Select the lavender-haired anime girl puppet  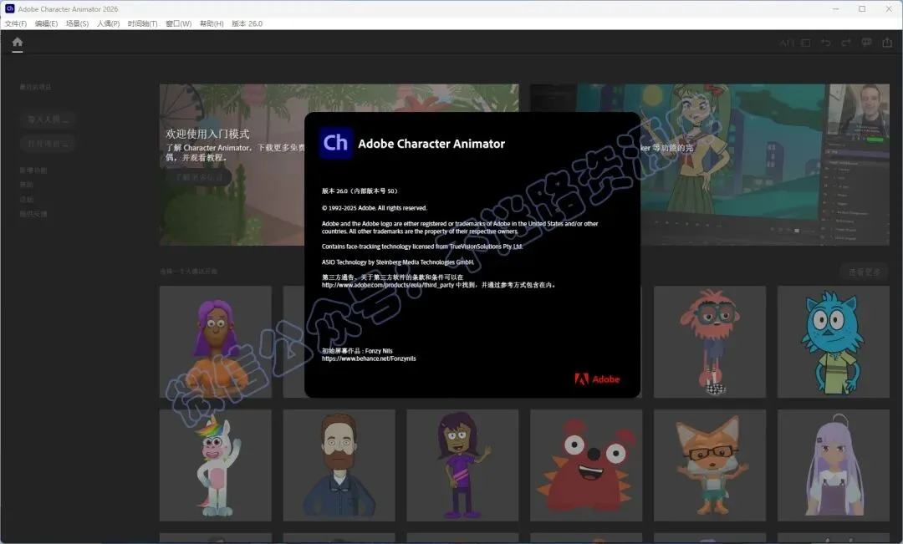click(834, 465)
